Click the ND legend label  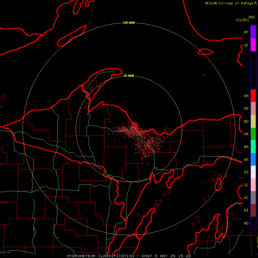click(x=246, y=223)
